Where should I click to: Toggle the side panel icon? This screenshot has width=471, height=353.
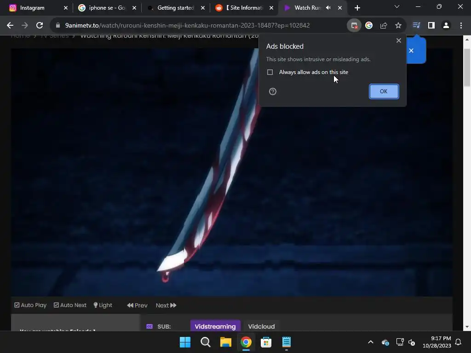click(431, 26)
